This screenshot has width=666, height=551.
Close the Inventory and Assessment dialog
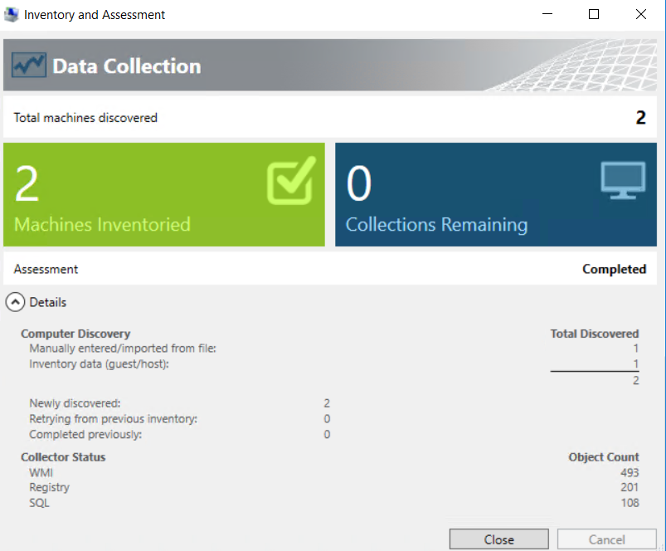pyautogui.click(x=498, y=539)
